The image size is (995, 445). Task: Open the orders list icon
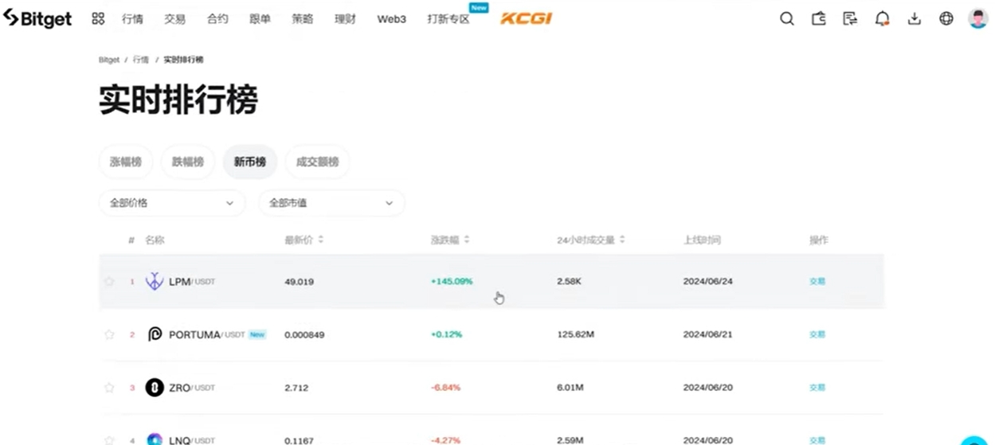pos(850,19)
